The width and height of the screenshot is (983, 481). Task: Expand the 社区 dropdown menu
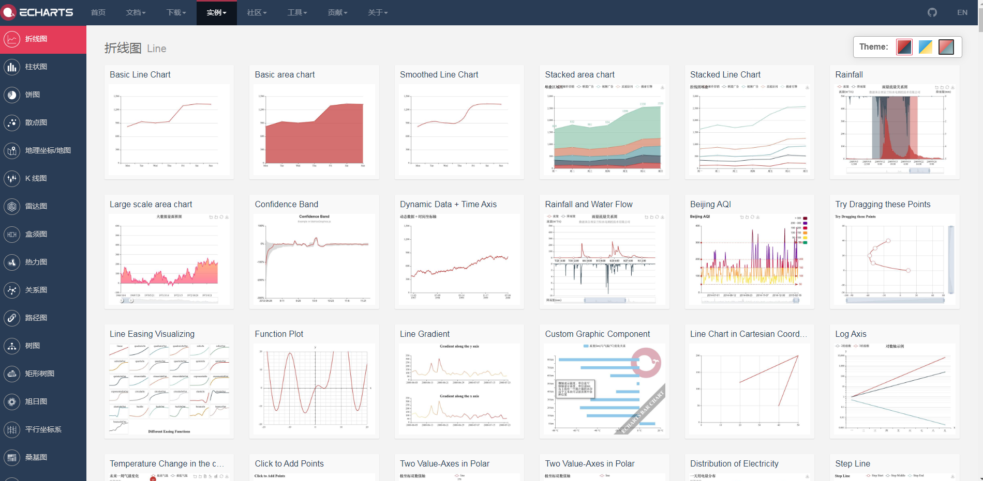click(257, 12)
